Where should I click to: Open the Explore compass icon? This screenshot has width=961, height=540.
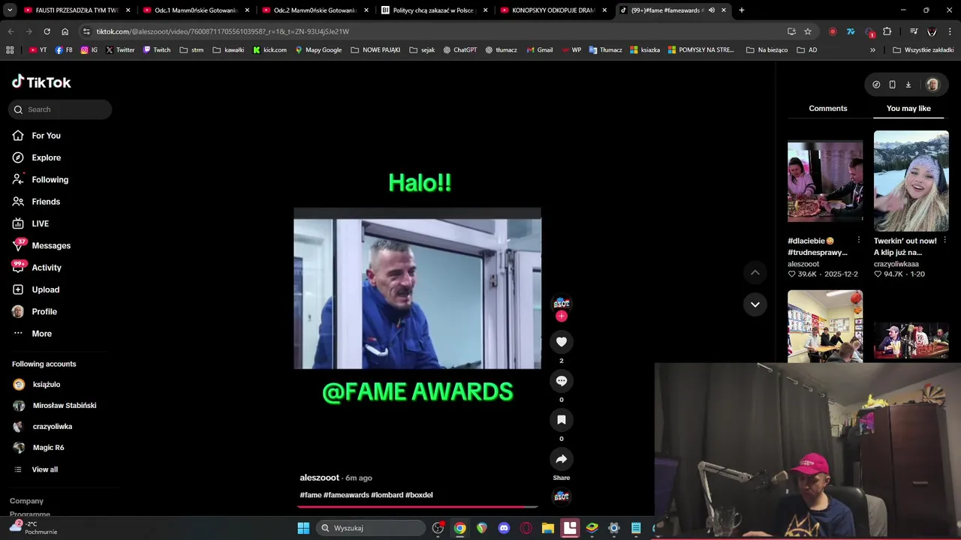(x=18, y=157)
